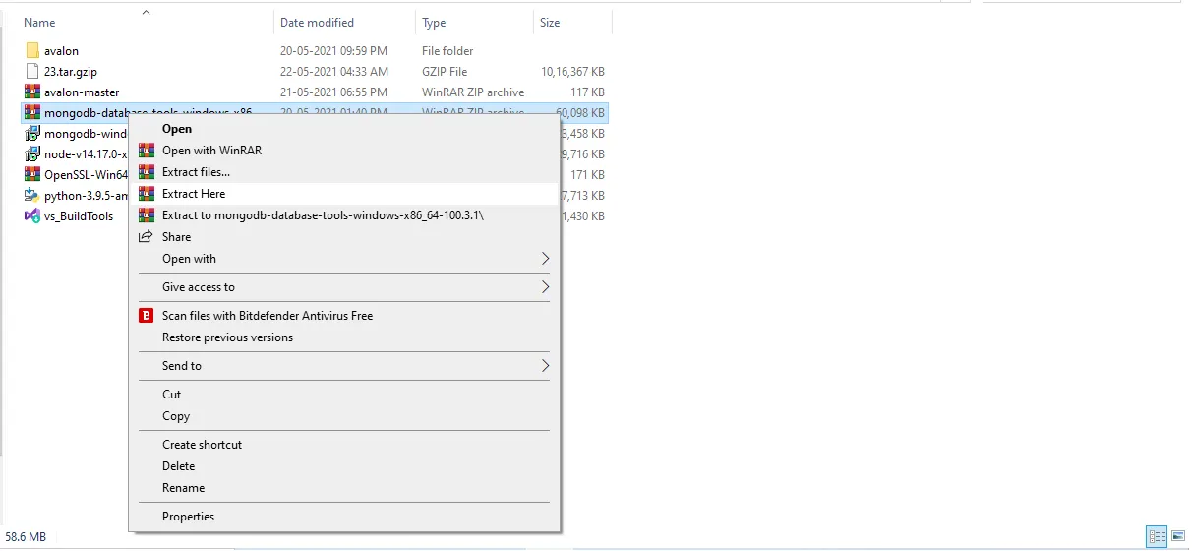Expand the Open with submenu arrow
This screenshot has width=1192, height=551.
coord(546,259)
